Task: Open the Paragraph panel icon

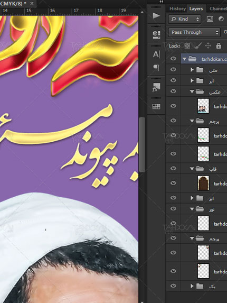Action: click(x=156, y=68)
